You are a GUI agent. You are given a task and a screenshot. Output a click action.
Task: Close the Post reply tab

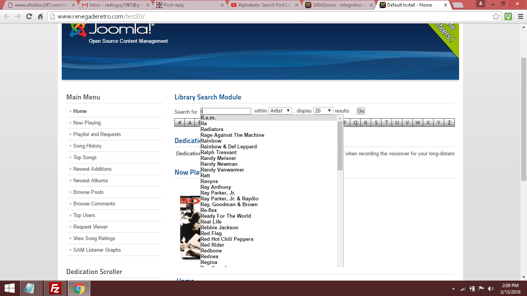[x=222, y=5]
